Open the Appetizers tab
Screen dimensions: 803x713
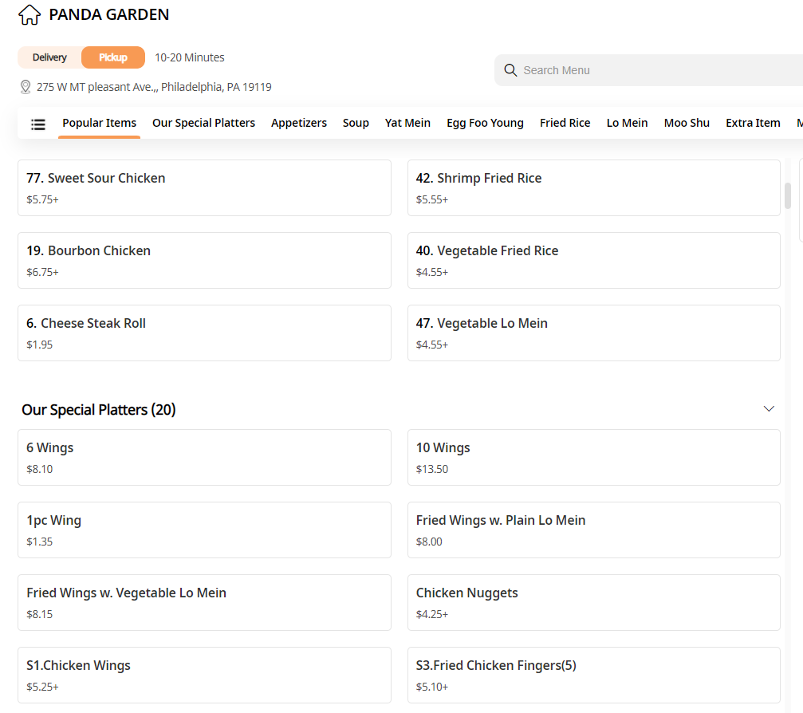tap(299, 123)
